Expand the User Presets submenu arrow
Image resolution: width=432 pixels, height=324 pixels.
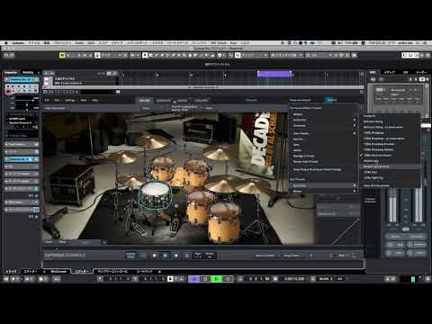coord(355,133)
